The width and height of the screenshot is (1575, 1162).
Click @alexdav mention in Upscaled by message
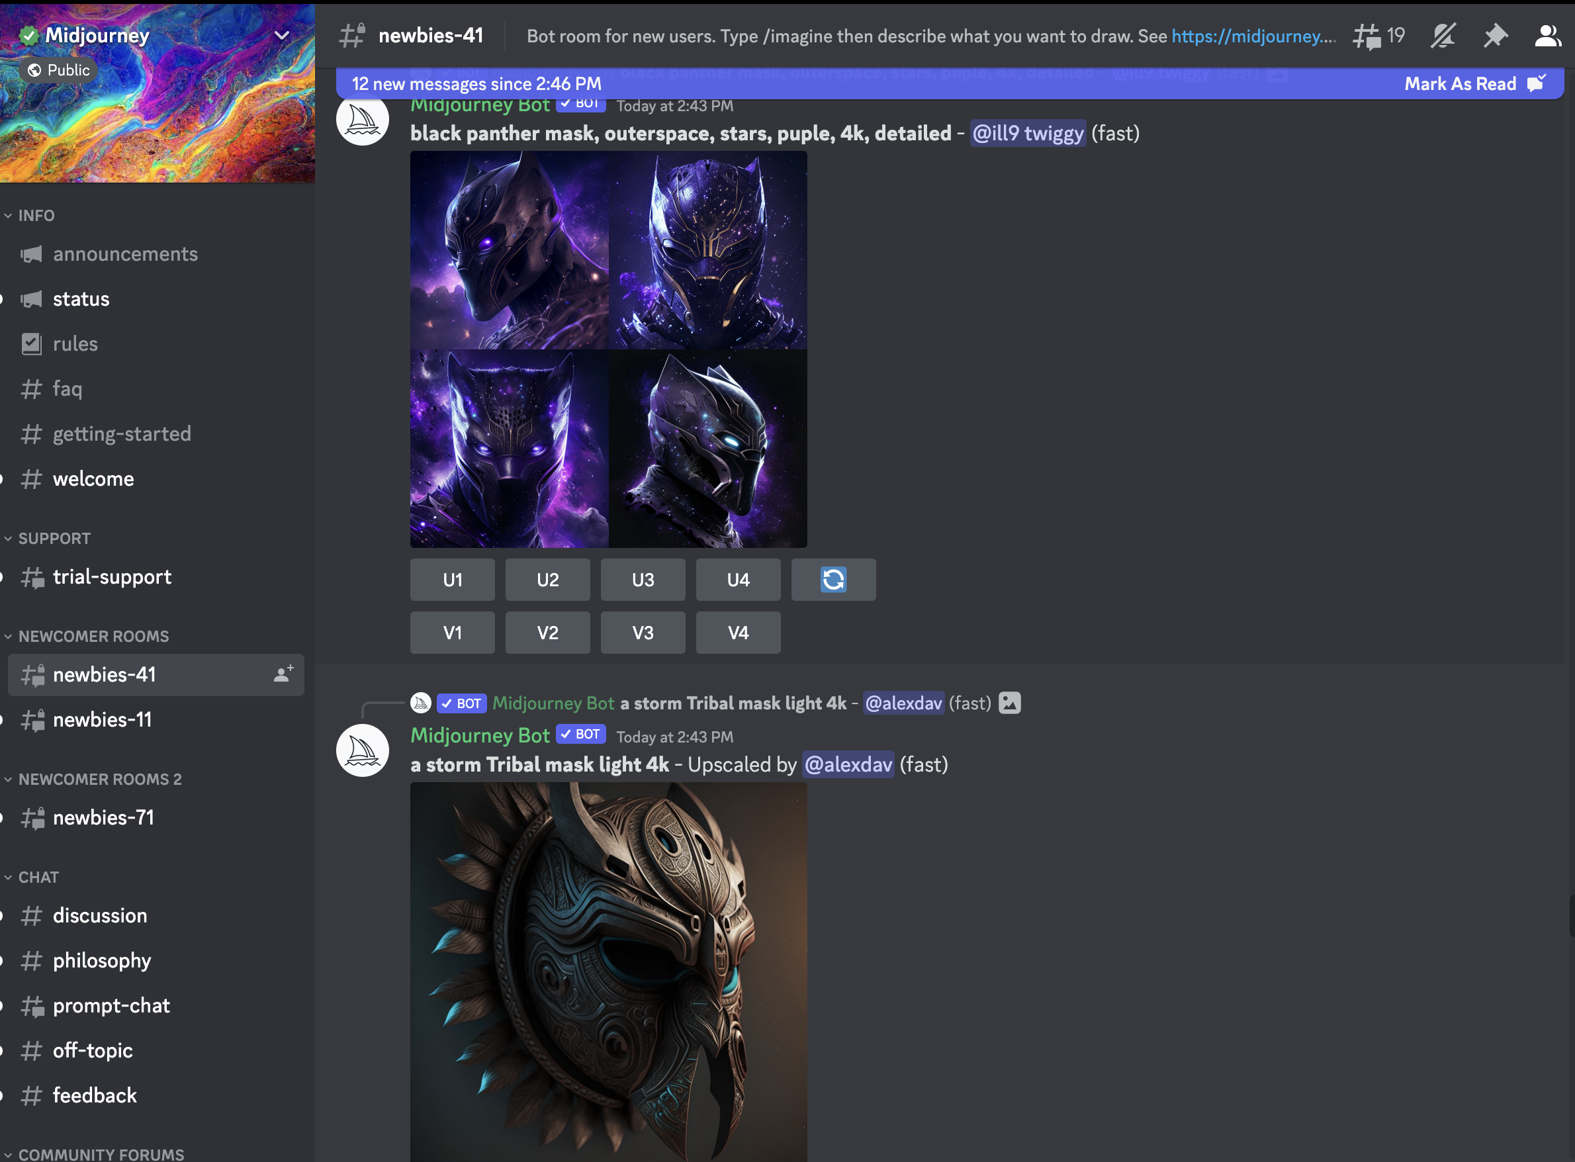click(848, 764)
